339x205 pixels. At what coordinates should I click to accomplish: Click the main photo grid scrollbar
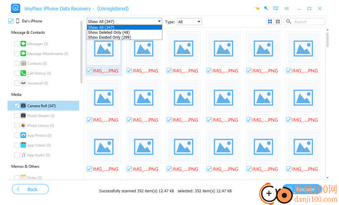[328, 40]
